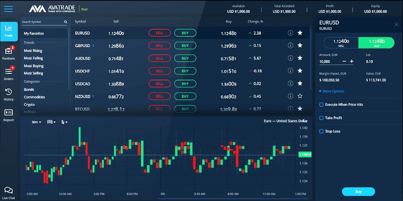This screenshot has height=201, width=403.
Task: Select the 1.12400 SELL toggle
Action: (x=341, y=42)
